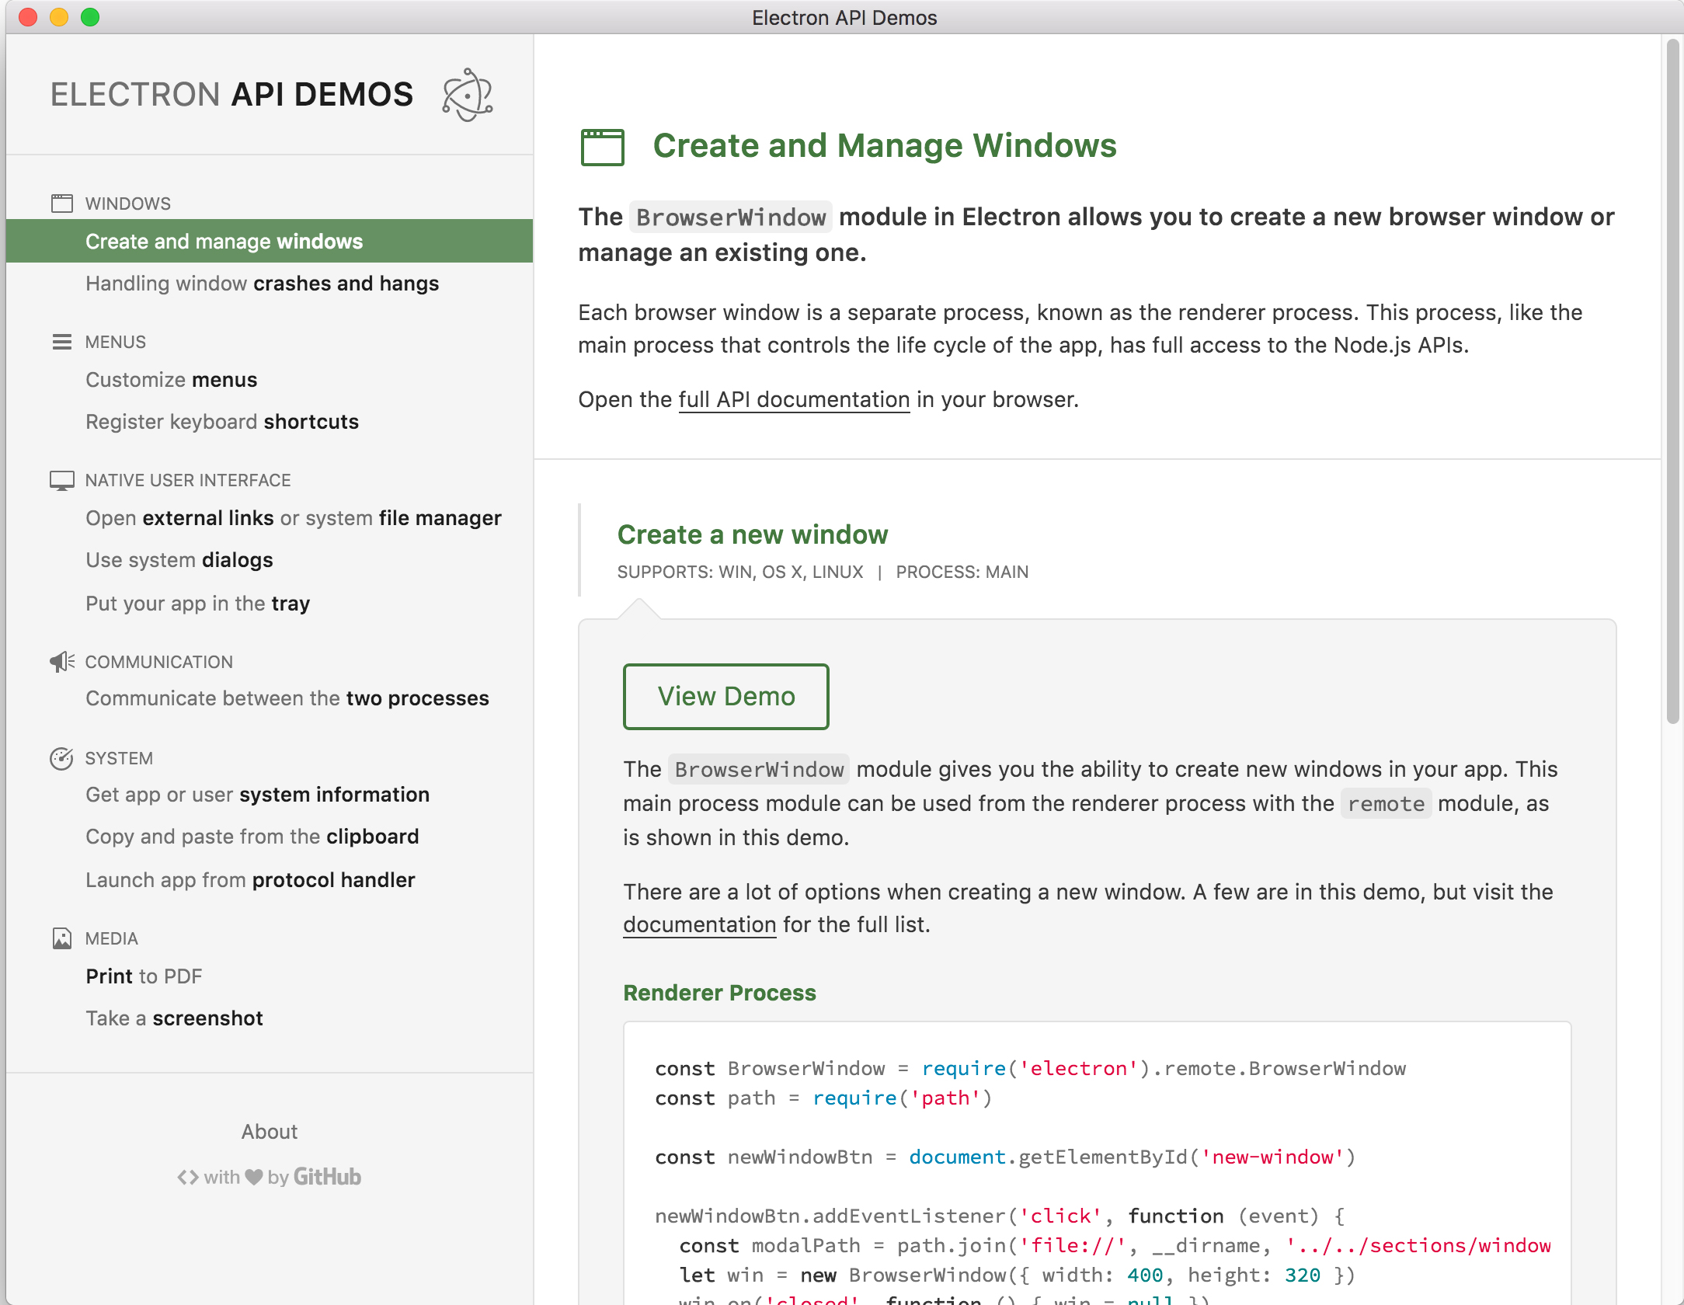Open Take a screenshot section
The height and width of the screenshot is (1305, 1684).
click(175, 1018)
